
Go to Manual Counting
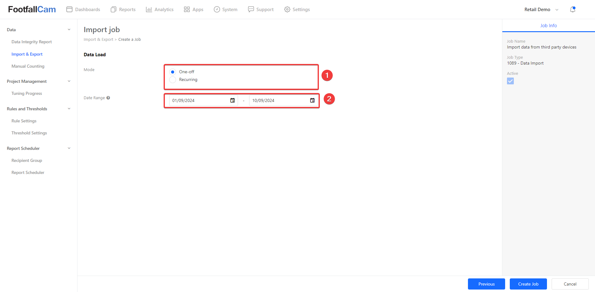click(x=28, y=66)
